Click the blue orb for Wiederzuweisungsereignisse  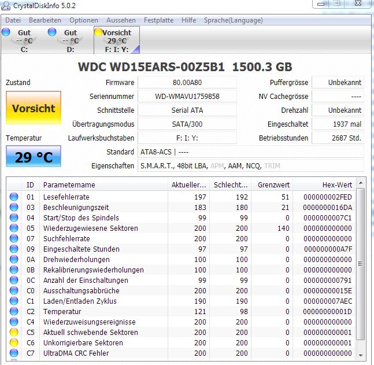point(14,322)
